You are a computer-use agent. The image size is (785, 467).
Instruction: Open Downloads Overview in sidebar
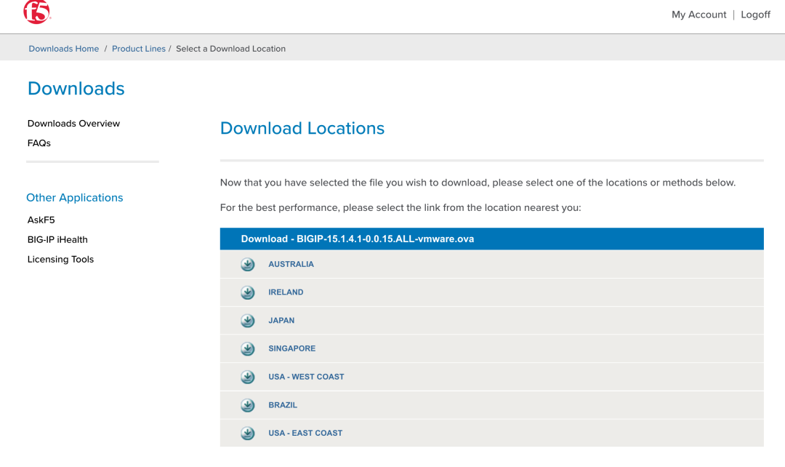(73, 123)
